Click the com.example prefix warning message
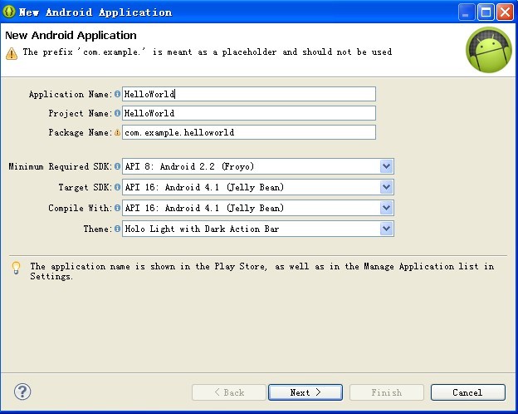The height and width of the screenshot is (414, 518). click(x=208, y=52)
